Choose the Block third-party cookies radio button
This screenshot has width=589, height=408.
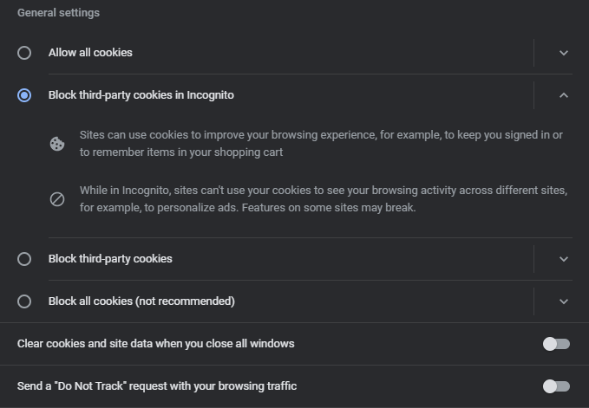point(24,259)
